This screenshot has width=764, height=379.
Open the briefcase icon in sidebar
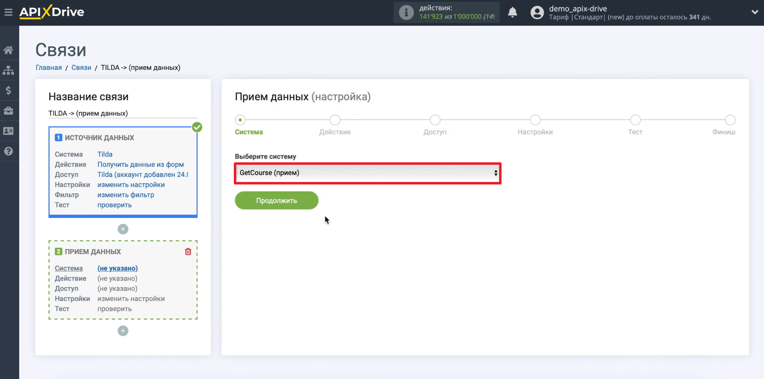tap(8, 111)
